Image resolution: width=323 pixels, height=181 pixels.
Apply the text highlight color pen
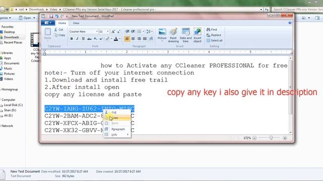[x=107, y=39]
